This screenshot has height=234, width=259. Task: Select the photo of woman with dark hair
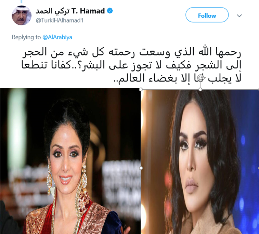tap(200, 162)
